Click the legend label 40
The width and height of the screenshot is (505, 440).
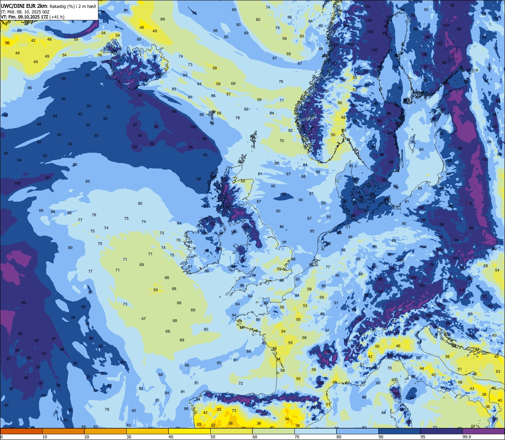(x=171, y=437)
